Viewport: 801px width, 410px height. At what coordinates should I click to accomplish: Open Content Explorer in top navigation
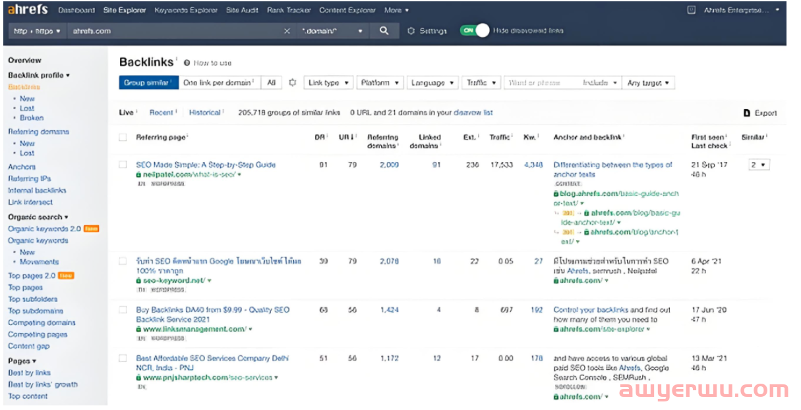(347, 11)
